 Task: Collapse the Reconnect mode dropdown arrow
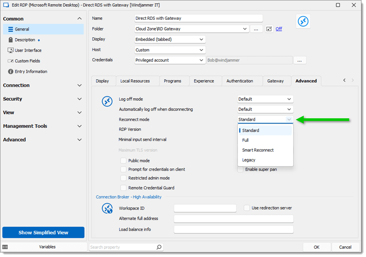[x=289, y=120]
